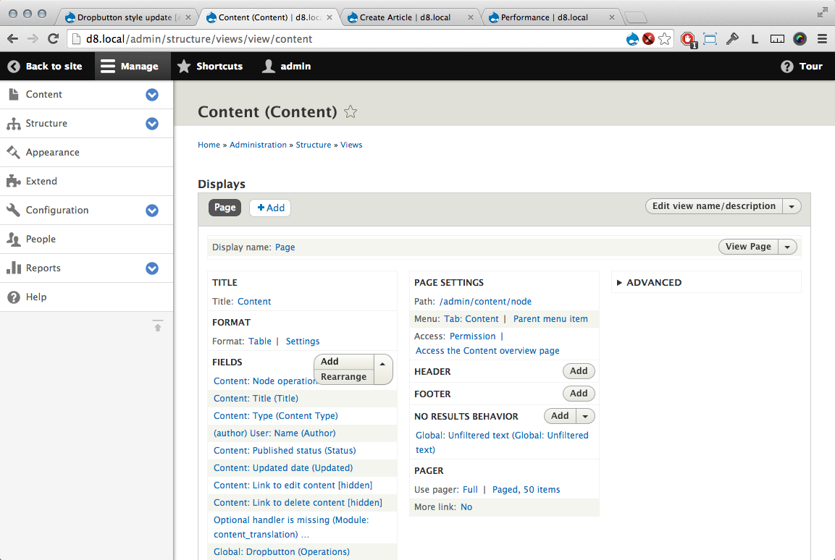Collapse the Fields Add dropbutton arrow
Viewport: 835px width, 560px height.
pyautogui.click(x=382, y=362)
